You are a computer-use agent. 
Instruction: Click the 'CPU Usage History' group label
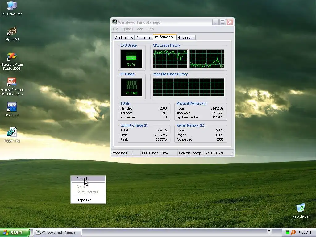click(167, 45)
